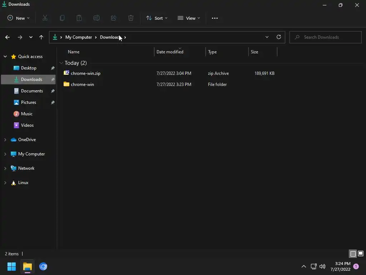The image size is (366, 275).
Task: Refresh the Downloads folder view
Action: 279,37
